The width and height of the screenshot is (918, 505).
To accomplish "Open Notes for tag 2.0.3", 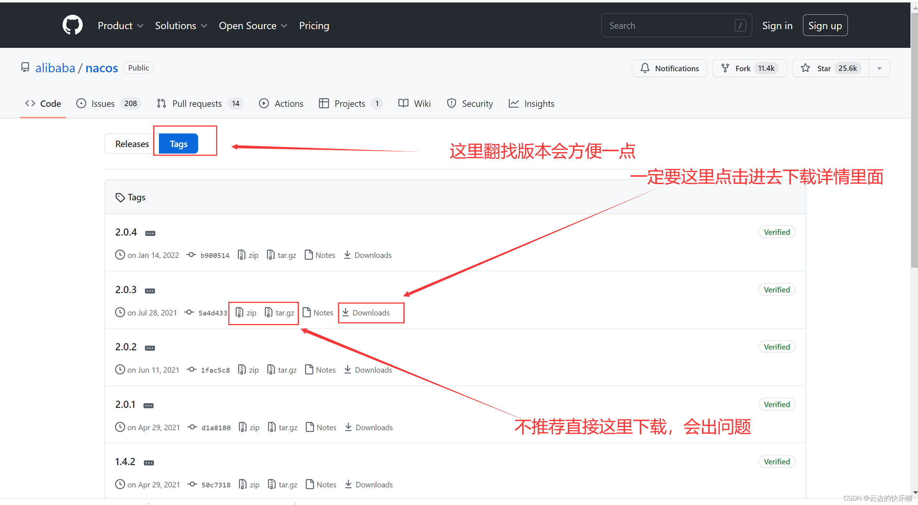I will (318, 313).
